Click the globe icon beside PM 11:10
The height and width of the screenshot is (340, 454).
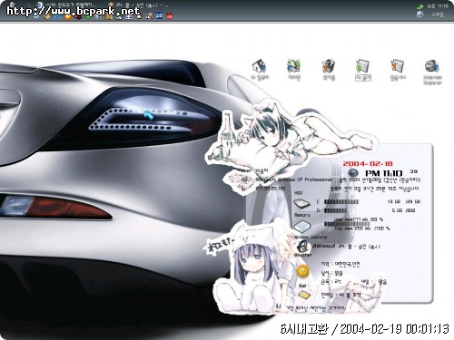[353, 173]
